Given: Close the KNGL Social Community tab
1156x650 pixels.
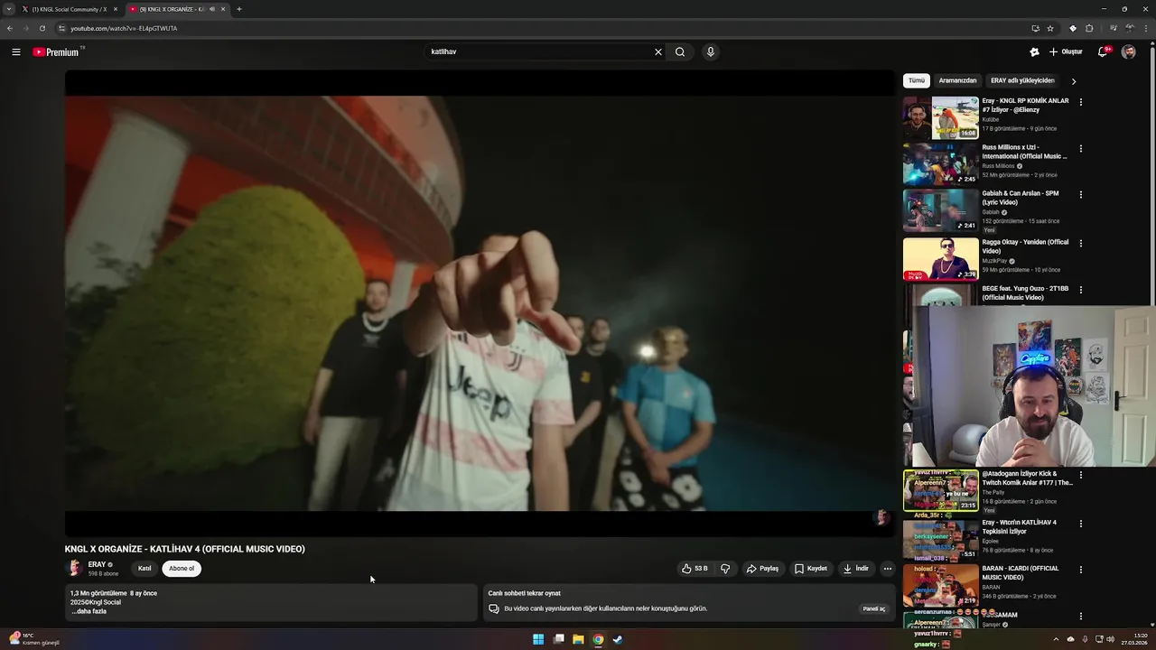Looking at the screenshot, I should click(x=116, y=9).
